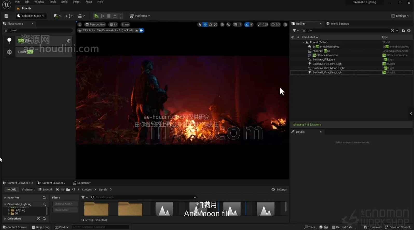Open the Outliner settings gear
The width and height of the screenshot is (414, 230).
[x=409, y=31]
